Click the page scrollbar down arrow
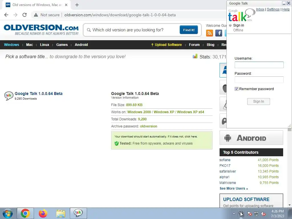 coord(289,205)
